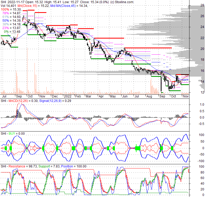Viewport: 205px width, 197px height.
Task: Click the '100% = 15.30' Fibonacci level
Action: click(x=11, y=10)
